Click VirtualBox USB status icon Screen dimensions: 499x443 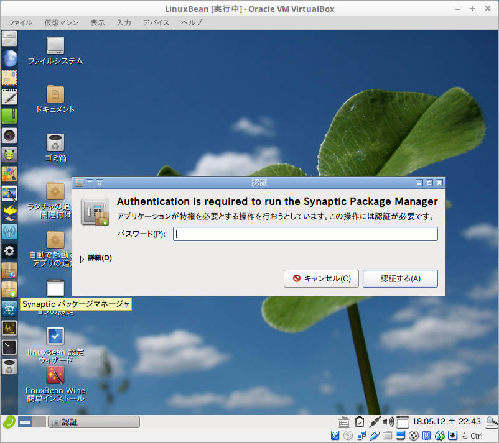click(375, 436)
